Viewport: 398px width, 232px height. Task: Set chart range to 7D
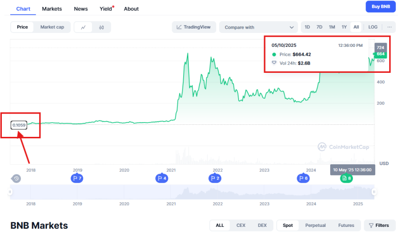tap(319, 27)
